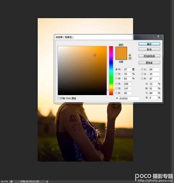
Task: Open the 颜色库 color libraries
Action: [x=149, y=63]
